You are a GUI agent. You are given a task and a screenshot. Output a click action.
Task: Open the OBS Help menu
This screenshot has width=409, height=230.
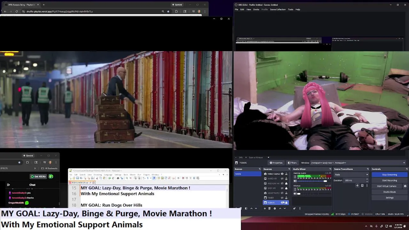coord(298,9)
